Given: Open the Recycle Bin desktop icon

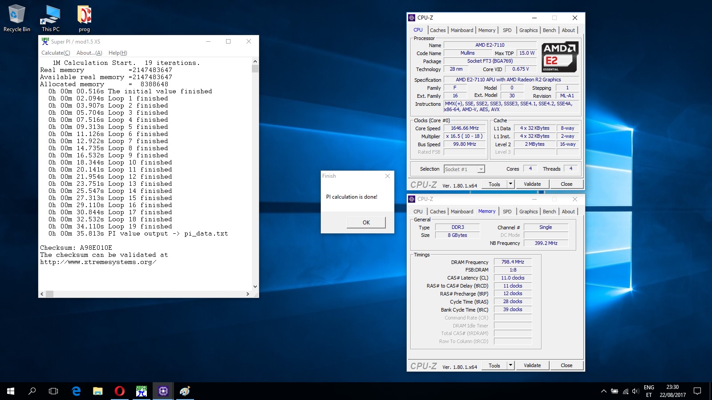Looking at the screenshot, I should [16, 18].
